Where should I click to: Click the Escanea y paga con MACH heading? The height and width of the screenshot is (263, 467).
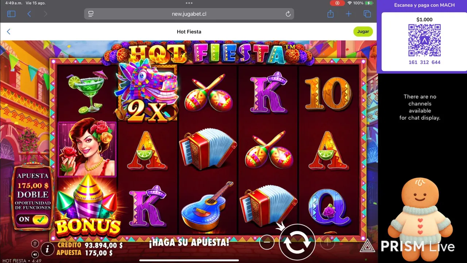pos(424,5)
